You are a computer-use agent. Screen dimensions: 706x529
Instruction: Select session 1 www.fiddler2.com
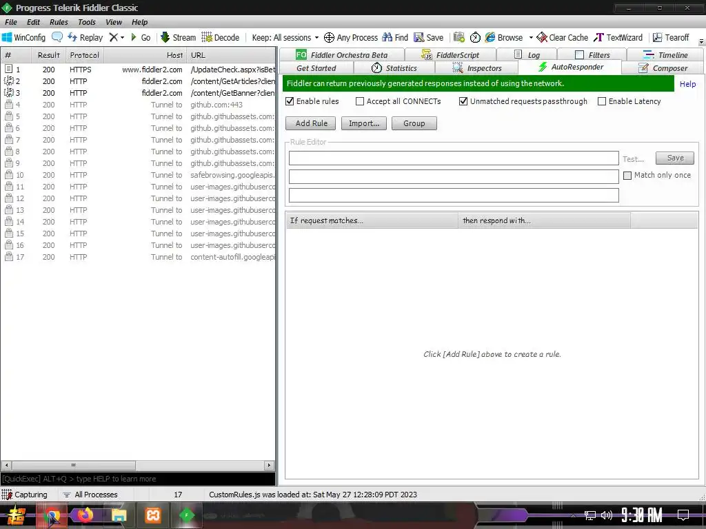click(138, 70)
